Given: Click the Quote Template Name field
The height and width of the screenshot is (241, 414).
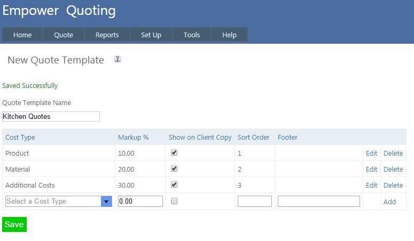Looking at the screenshot, I should tap(51, 116).
